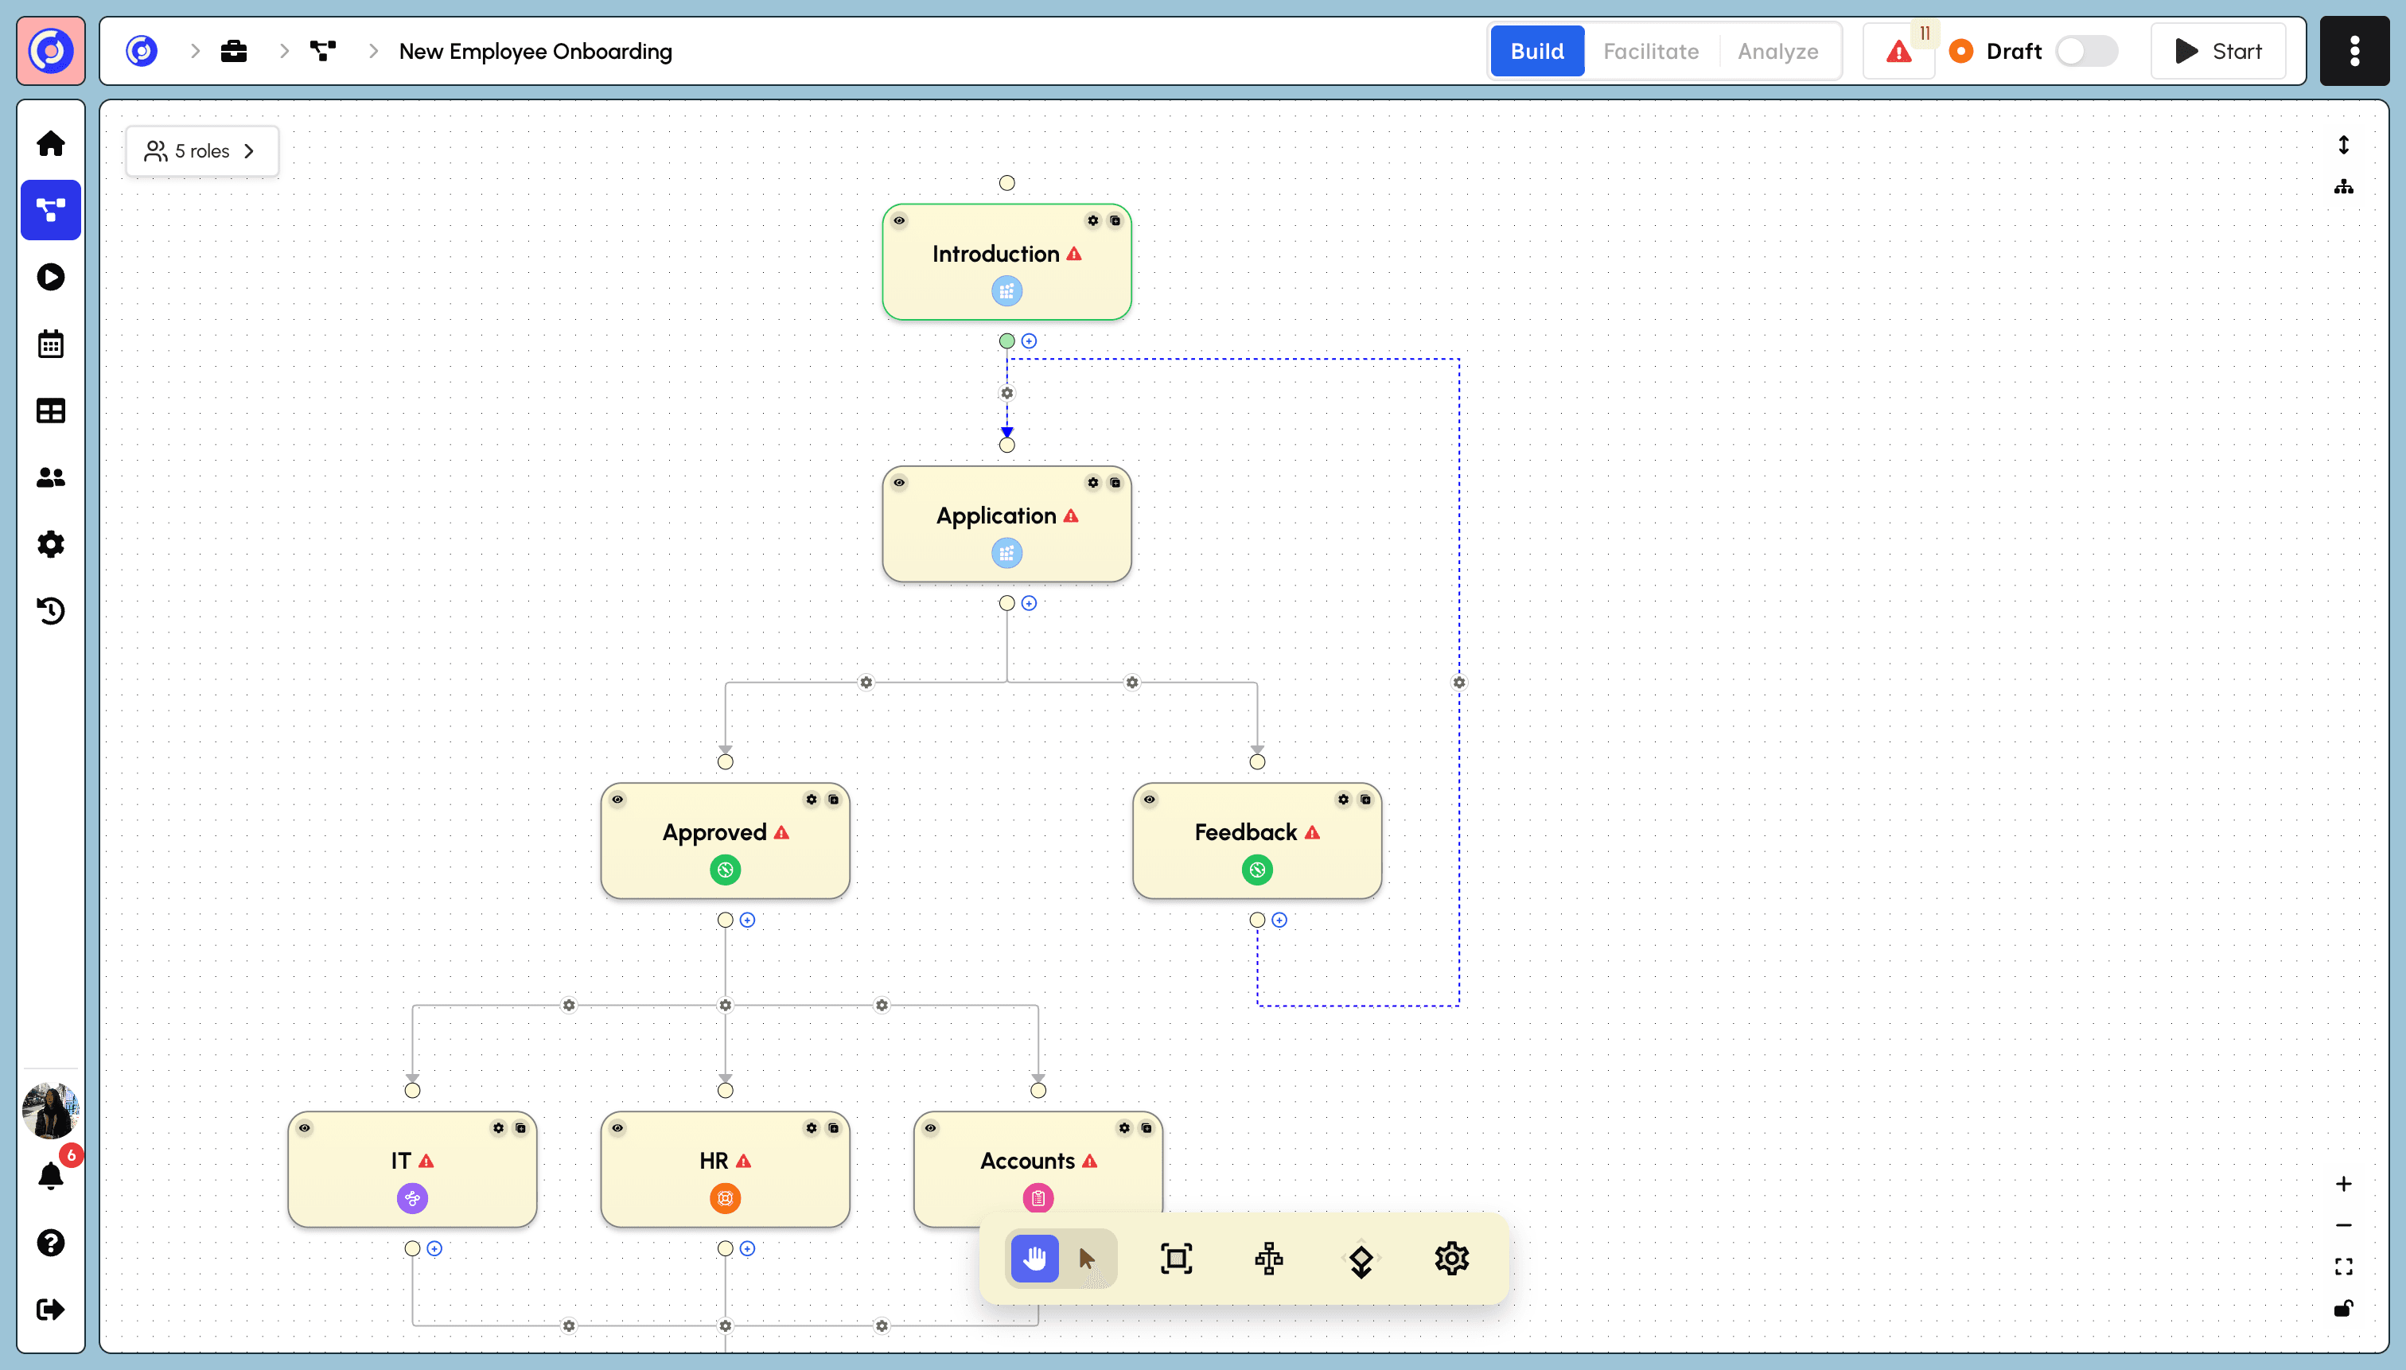
Task: Open the play/runs sidebar icon
Action: point(51,277)
